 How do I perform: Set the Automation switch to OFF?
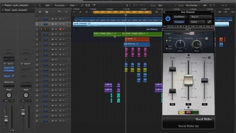pos(181,112)
